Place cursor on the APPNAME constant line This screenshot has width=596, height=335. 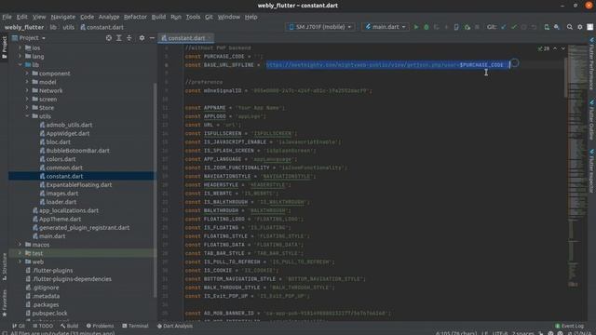(x=235, y=108)
